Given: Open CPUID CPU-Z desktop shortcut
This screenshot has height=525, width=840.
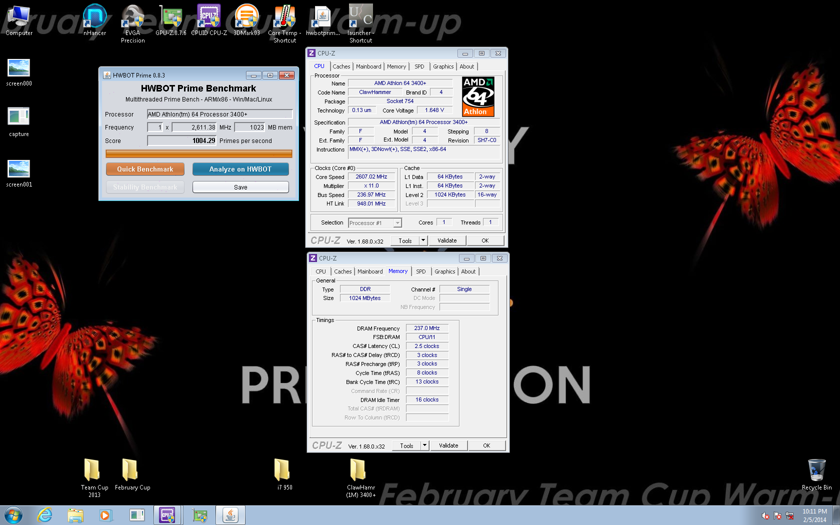Looking at the screenshot, I should (x=209, y=20).
